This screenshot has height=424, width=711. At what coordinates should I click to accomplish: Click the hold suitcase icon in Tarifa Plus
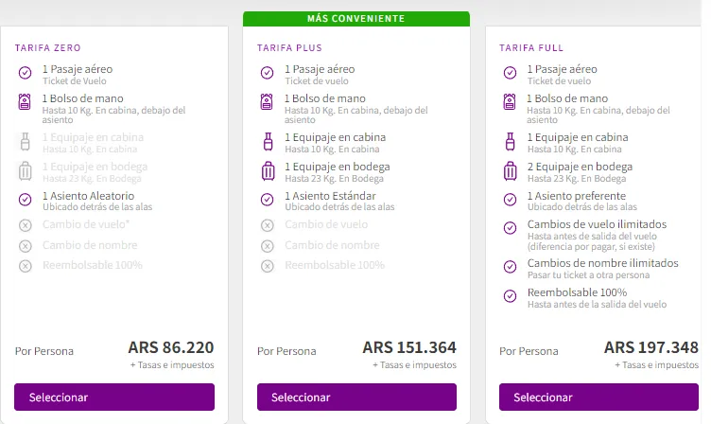click(x=267, y=171)
